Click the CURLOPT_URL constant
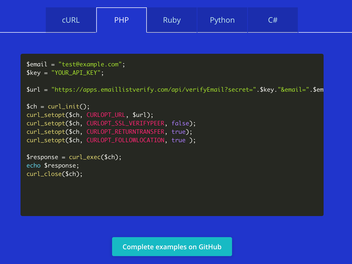 click(x=106, y=115)
